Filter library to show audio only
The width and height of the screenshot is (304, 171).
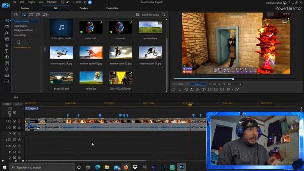(x=45, y=15)
